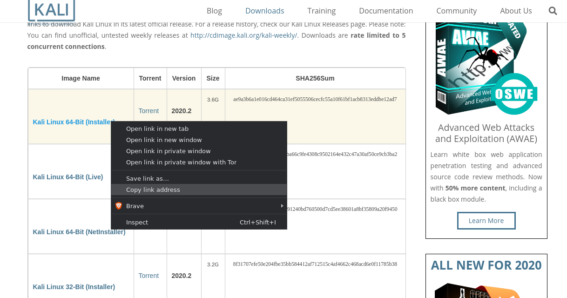
Task: Click version 2020.2 in 64-Bit Installer row
Action: click(x=182, y=111)
